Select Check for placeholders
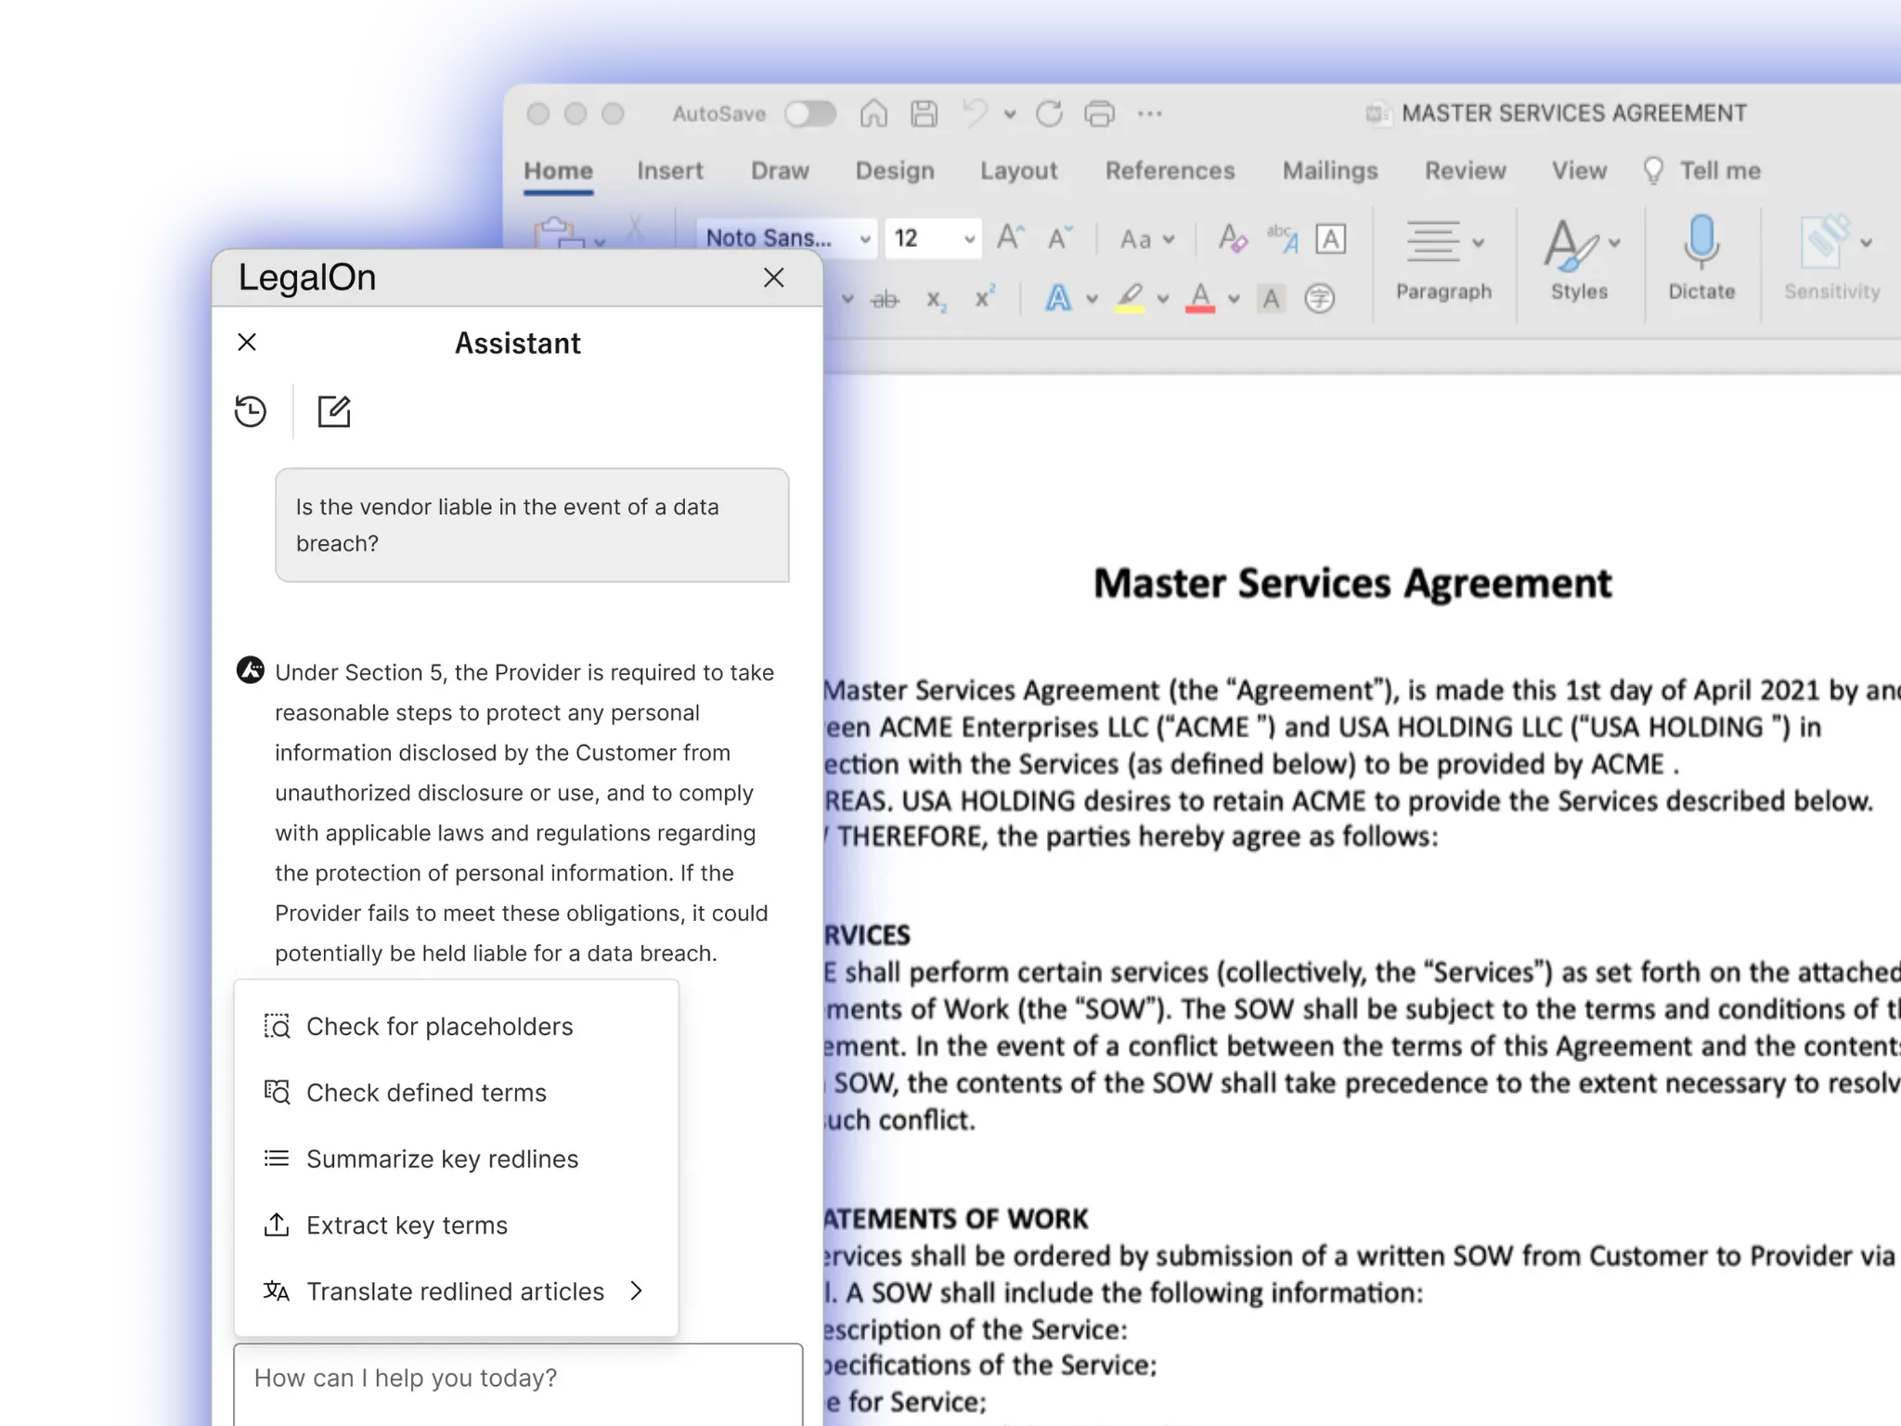This screenshot has height=1426, width=1901. click(x=457, y=1026)
